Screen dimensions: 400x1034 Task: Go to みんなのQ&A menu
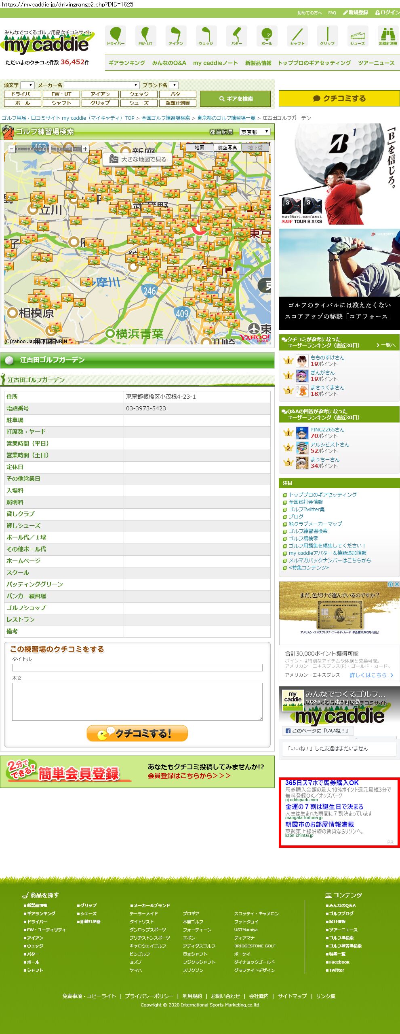click(169, 63)
